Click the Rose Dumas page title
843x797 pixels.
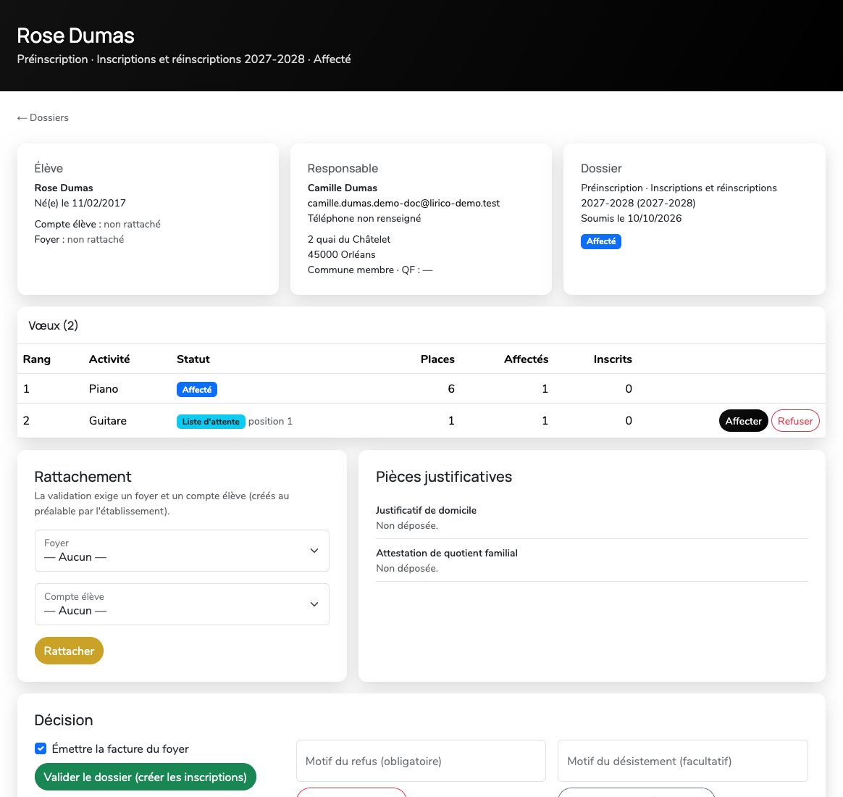pos(75,36)
